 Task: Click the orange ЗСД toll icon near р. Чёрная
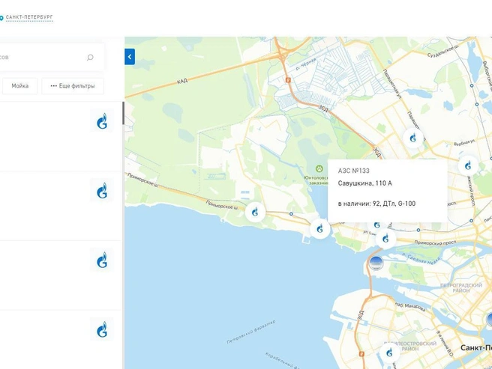[x=288, y=80]
